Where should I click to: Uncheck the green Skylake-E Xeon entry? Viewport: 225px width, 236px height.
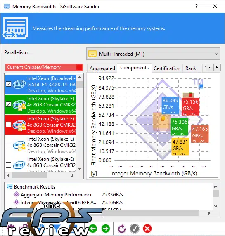pyautogui.click(x=8, y=104)
